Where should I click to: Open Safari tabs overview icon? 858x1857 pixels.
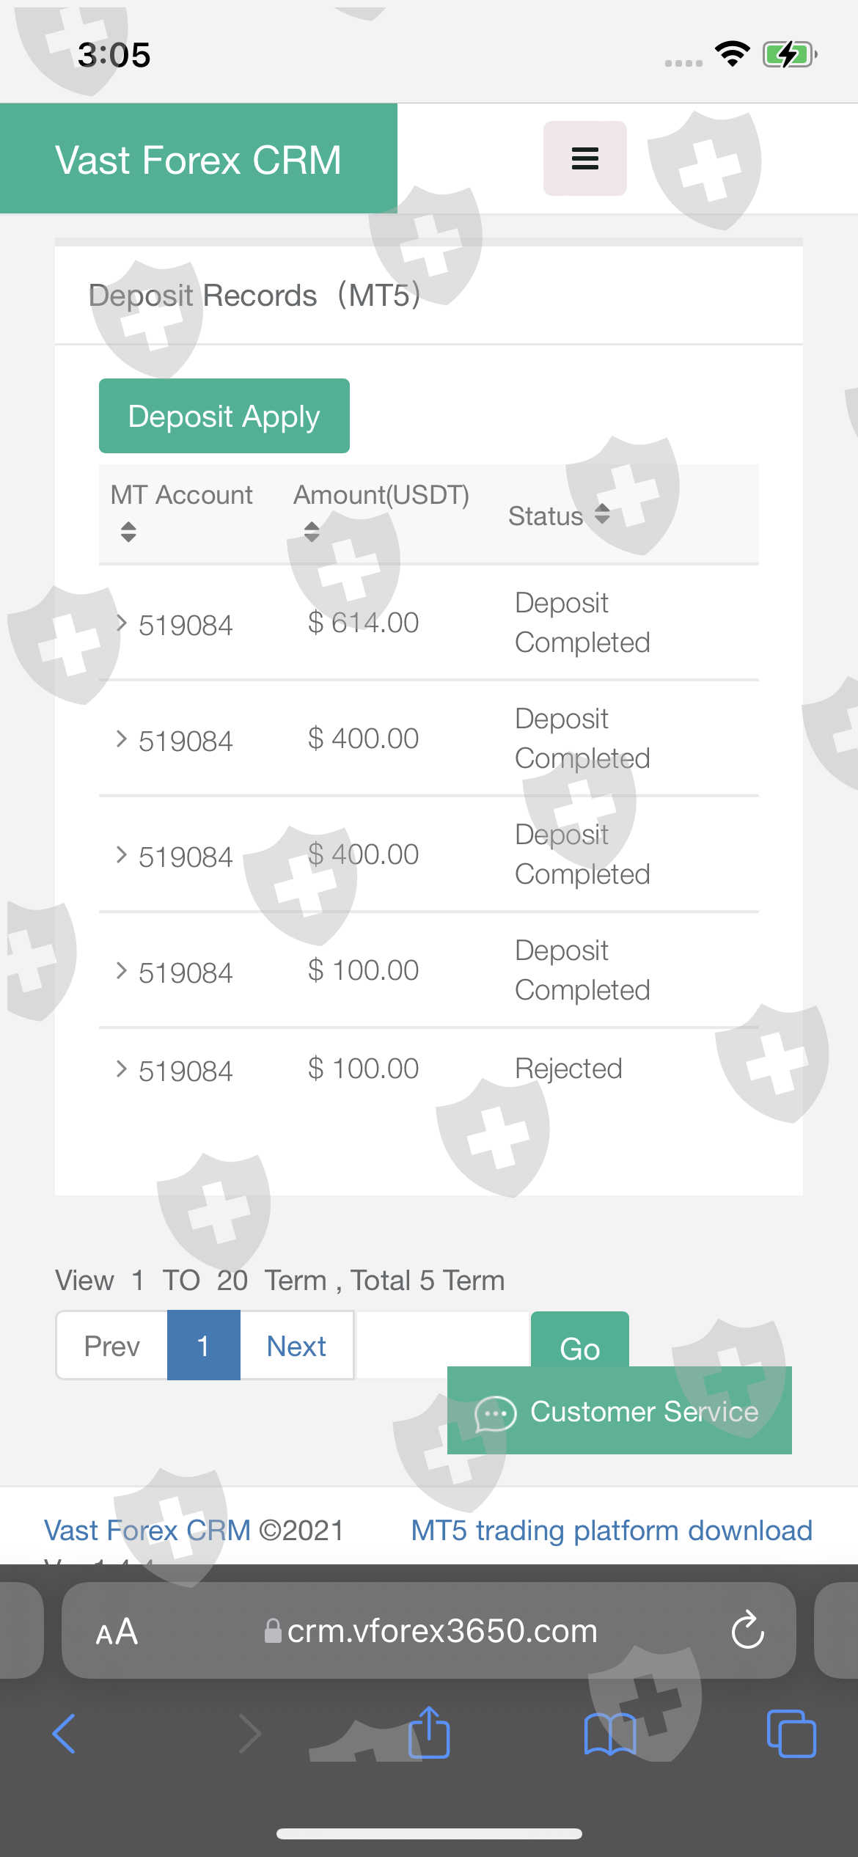[x=791, y=1734]
